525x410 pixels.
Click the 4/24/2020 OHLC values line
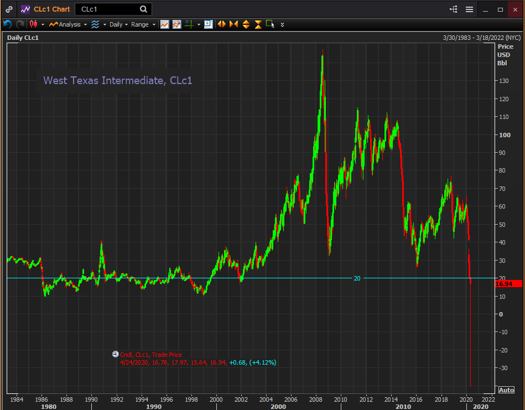point(198,362)
